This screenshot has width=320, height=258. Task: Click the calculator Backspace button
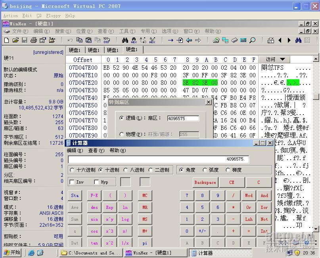coord(205,182)
